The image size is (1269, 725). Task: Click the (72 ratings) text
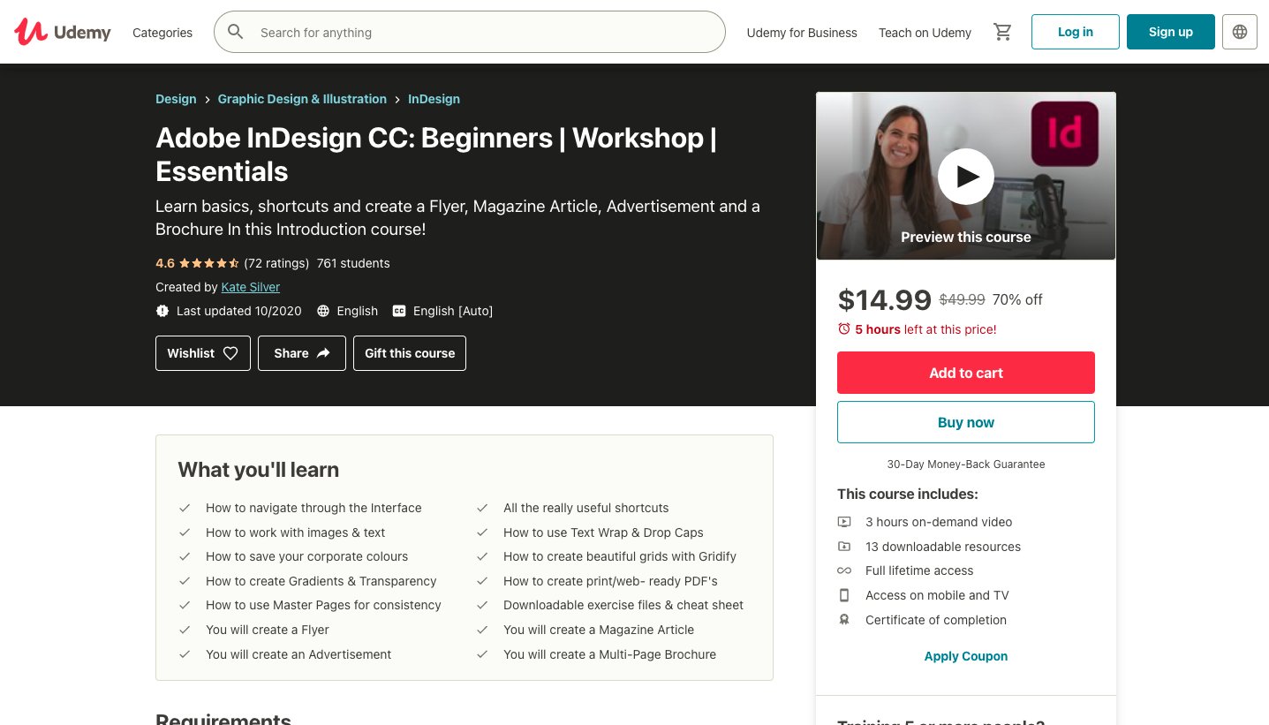276,263
